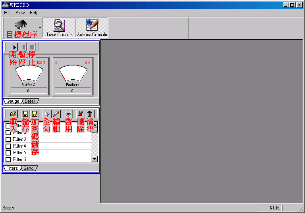Tick the Filter 3 checkbox
305x213 pixels.
tap(8, 139)
